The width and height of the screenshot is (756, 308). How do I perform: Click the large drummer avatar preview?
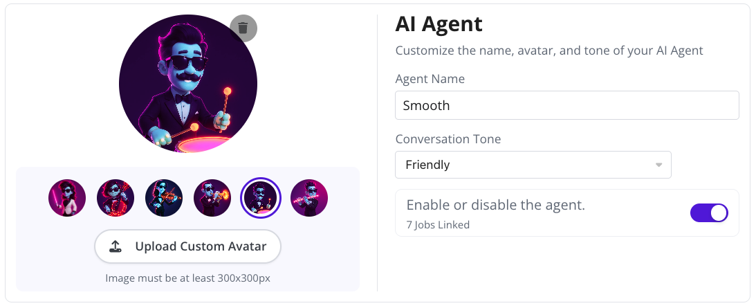coord(187,84)
